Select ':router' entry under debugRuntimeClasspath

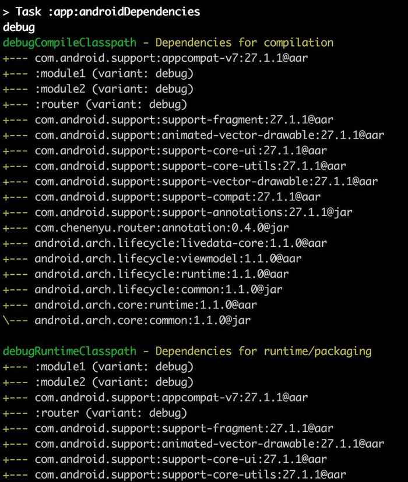[111, 413]
